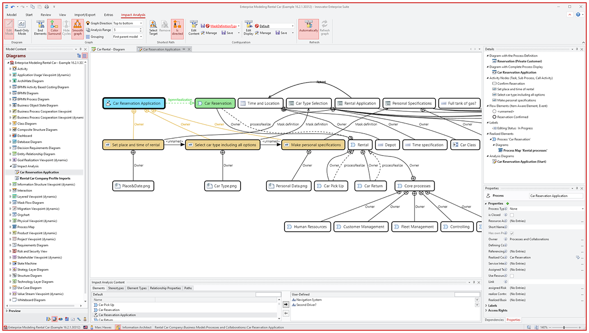
Task: Expand the Grouping parent model dropdown
Action: point(141,37)
